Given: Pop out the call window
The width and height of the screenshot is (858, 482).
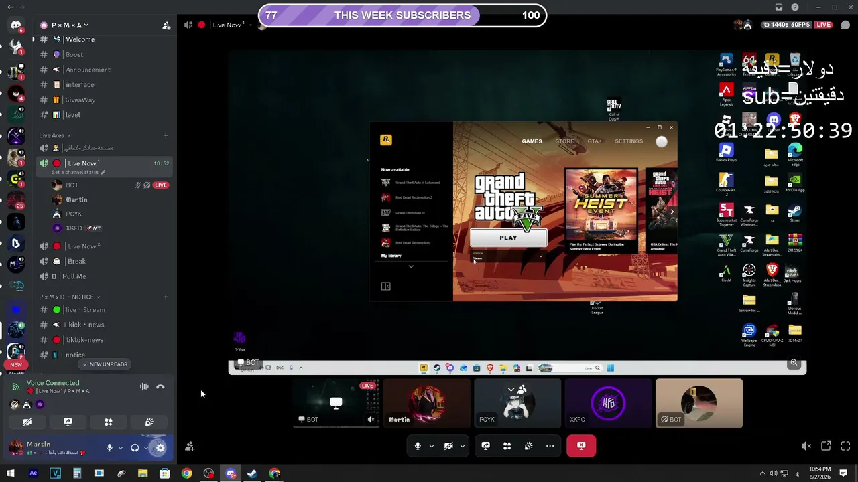Looking at the screenshot, I should pyautogui.click(x=826, y=446).
